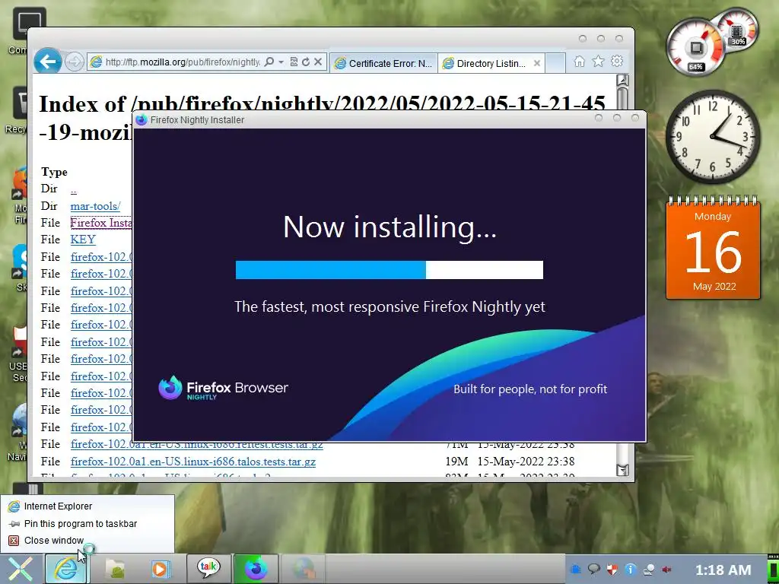Click the Firefox Nightly taskbar button
779x584 pixels.
tap(256, 569)
